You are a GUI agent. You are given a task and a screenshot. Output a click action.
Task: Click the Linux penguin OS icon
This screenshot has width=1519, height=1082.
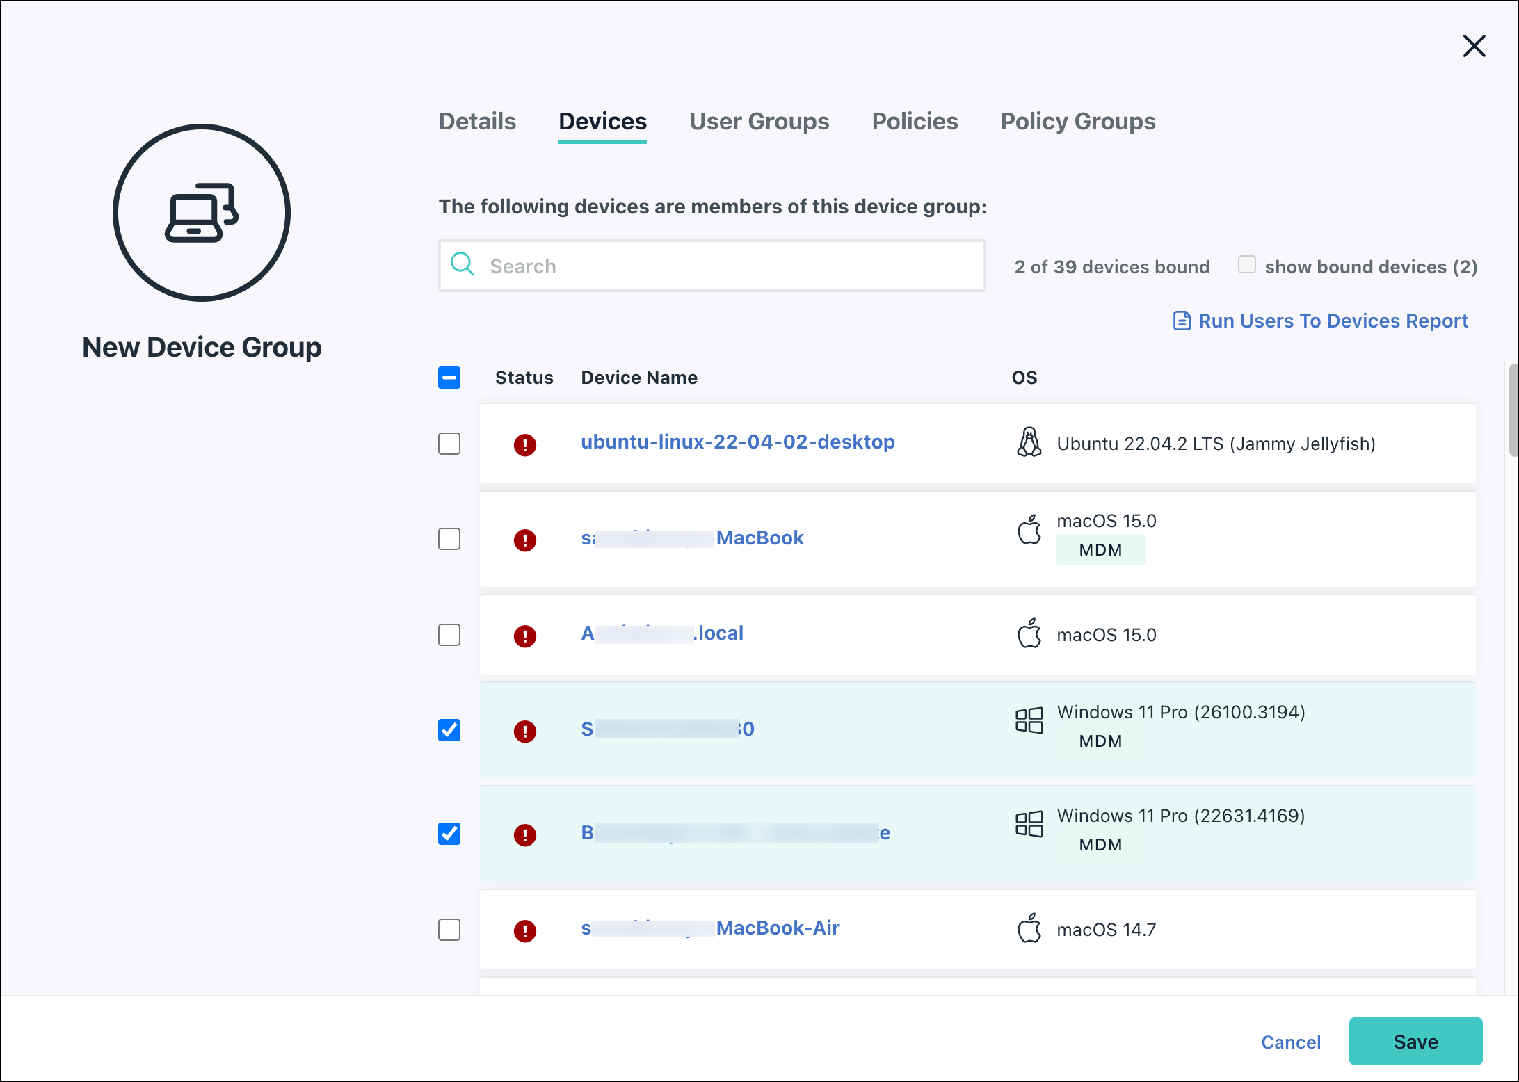pos(1029,443)
